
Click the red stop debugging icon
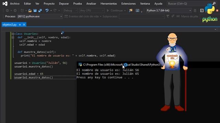point(217,11)
